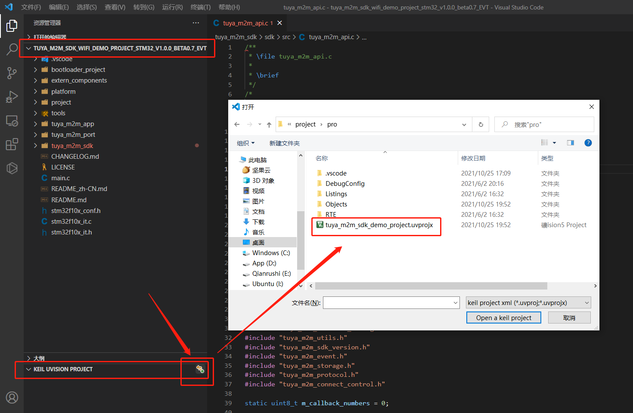Open the keil project xml file type dropdown
Viewport: 633px width, 413px height.
[x=528, y=302]
